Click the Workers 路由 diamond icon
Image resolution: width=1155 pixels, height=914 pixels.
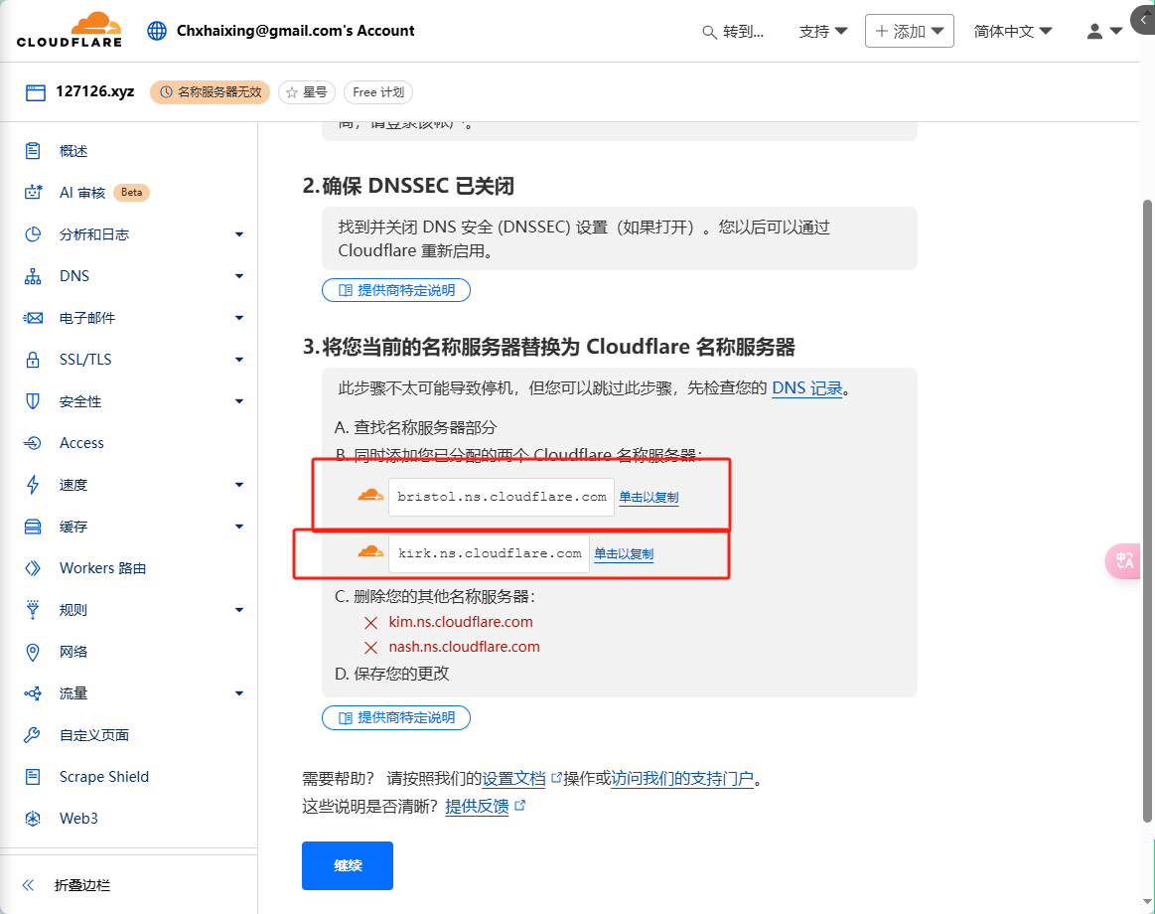[33, 568]
